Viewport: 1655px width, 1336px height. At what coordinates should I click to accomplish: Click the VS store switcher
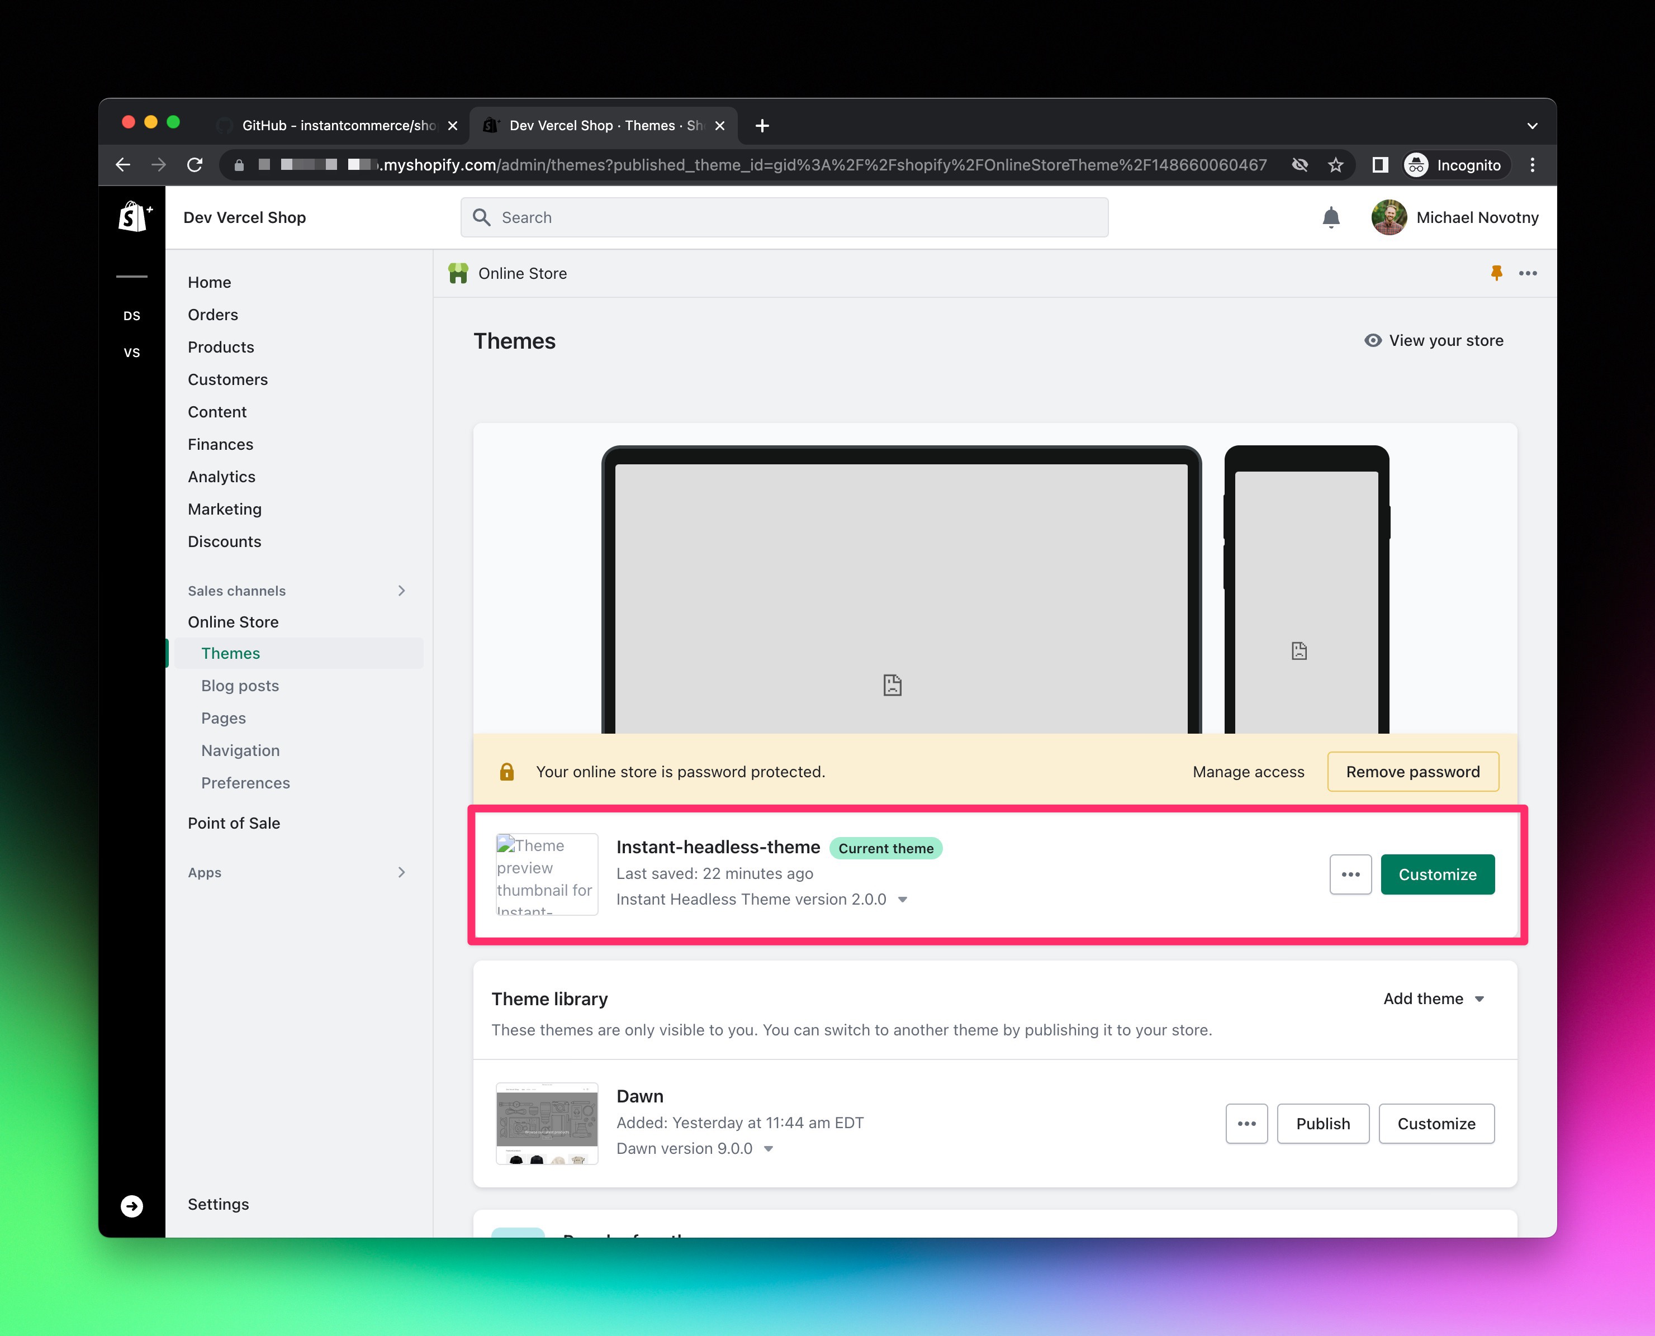[132, 353]
